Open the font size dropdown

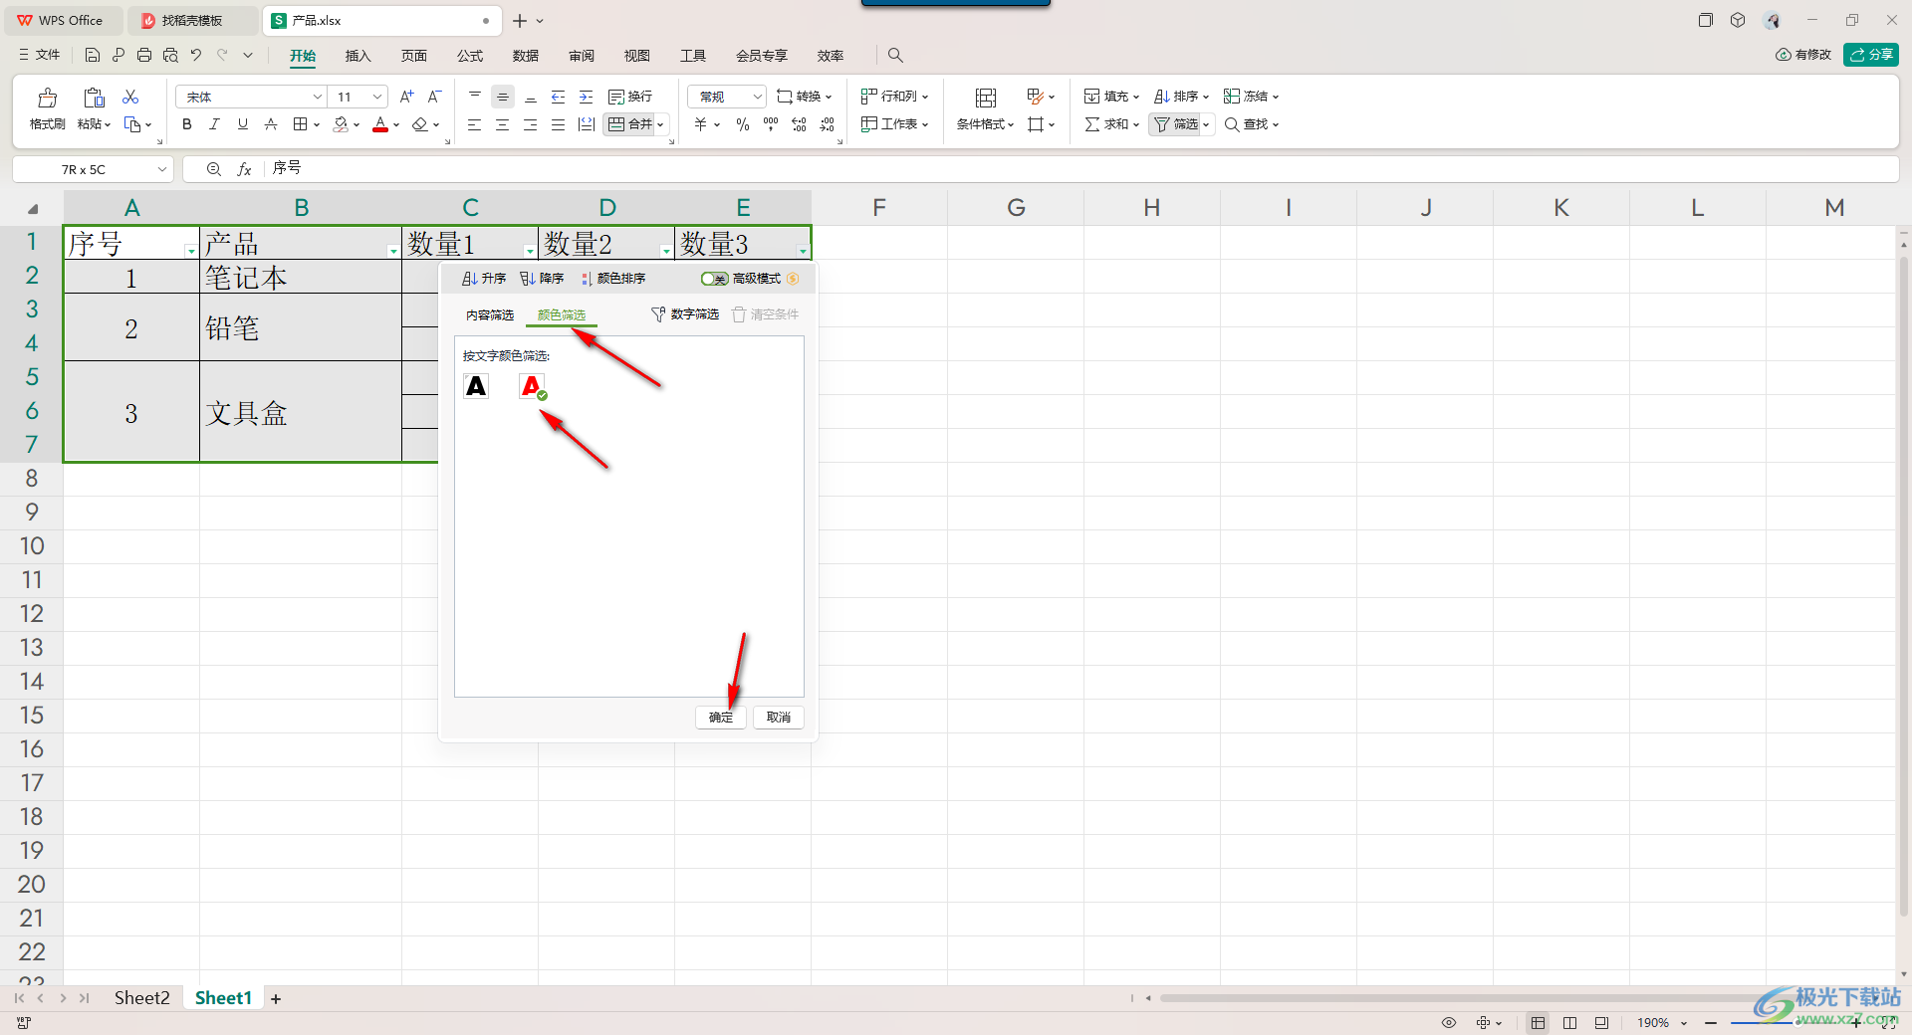377,97
